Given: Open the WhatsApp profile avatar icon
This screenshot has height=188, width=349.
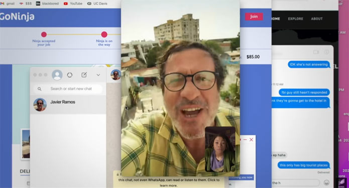Looking at the screenshot, I should (x=57, y=75).
